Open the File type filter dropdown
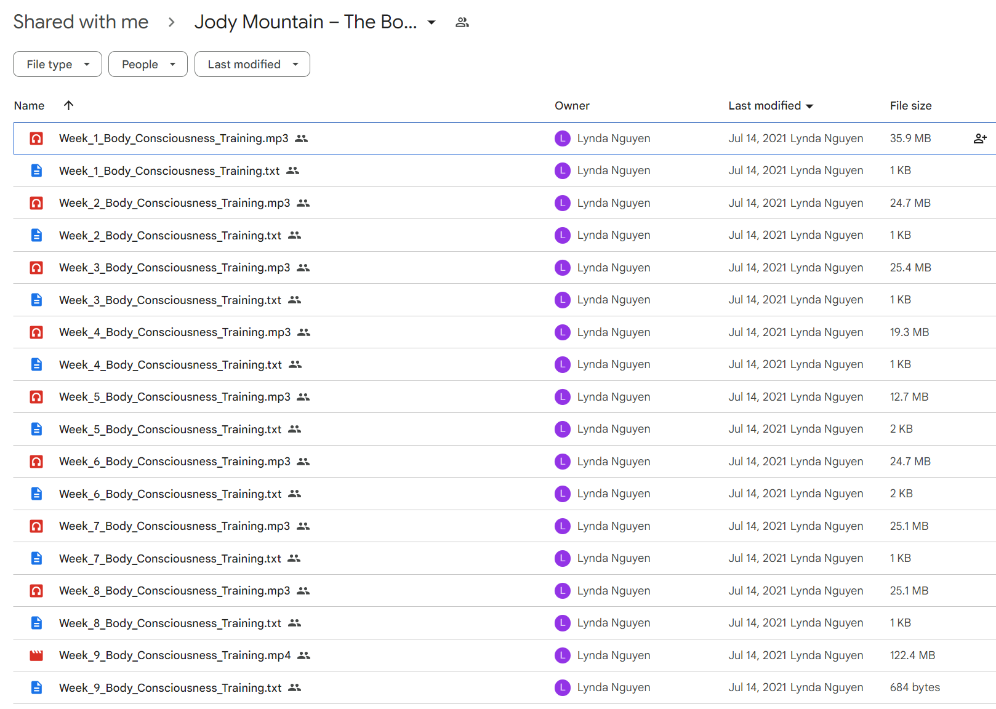The image size is (996, 709). 57,64
